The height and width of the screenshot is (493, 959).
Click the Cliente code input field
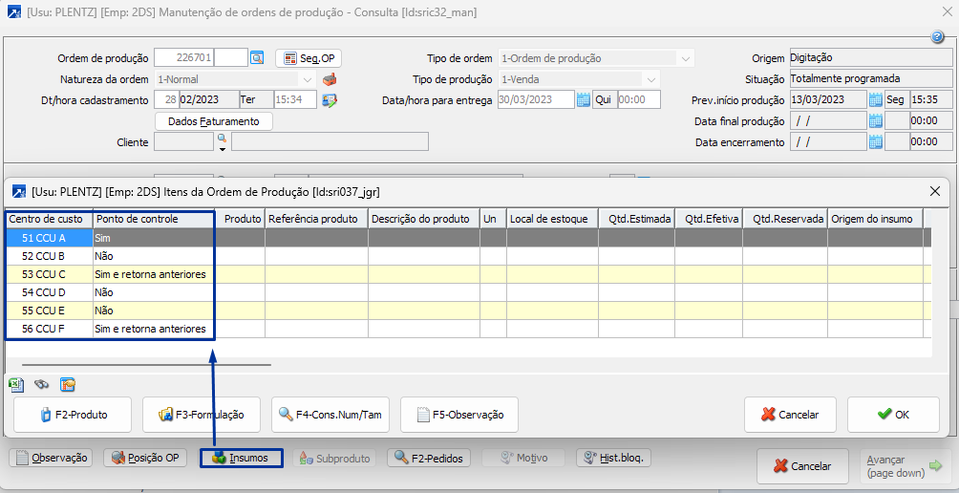[183, 142]
